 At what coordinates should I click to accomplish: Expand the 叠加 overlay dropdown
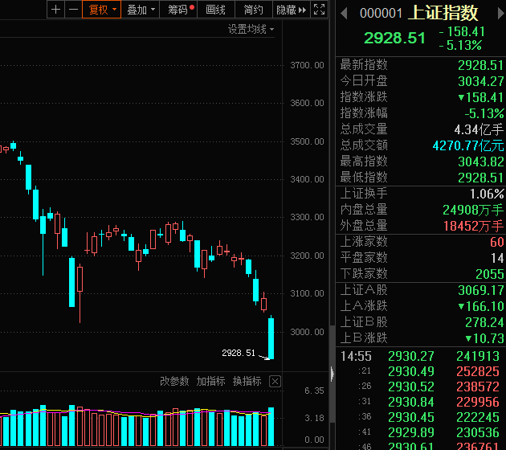pyautogui.click(x=141, y=10)
